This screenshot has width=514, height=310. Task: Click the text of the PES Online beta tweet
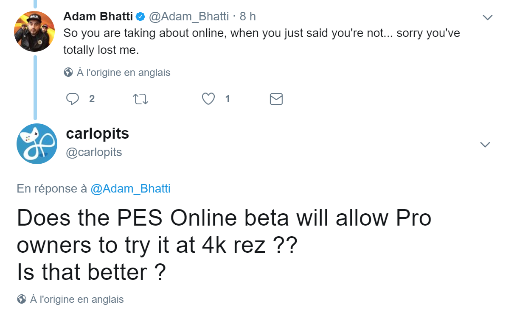(224, 245)
